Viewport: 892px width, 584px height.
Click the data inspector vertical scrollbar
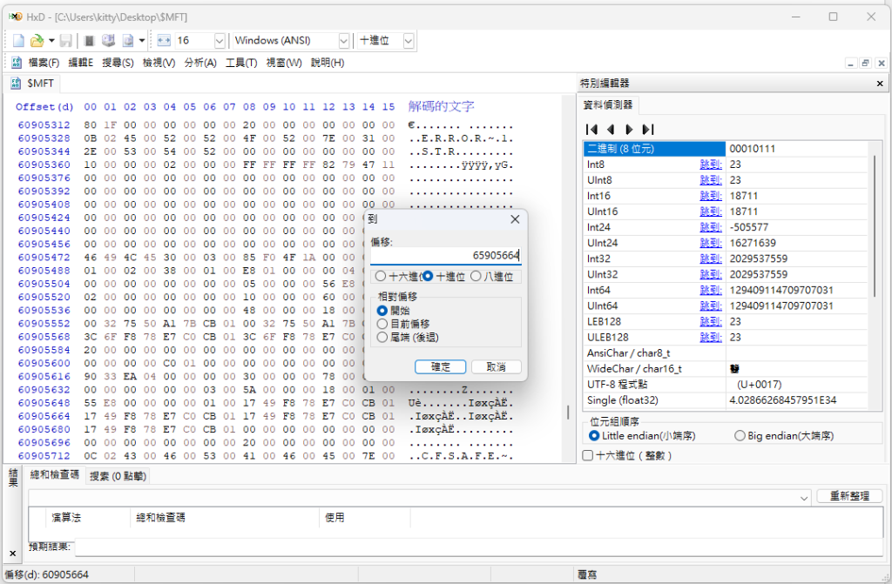pos(875,226)
